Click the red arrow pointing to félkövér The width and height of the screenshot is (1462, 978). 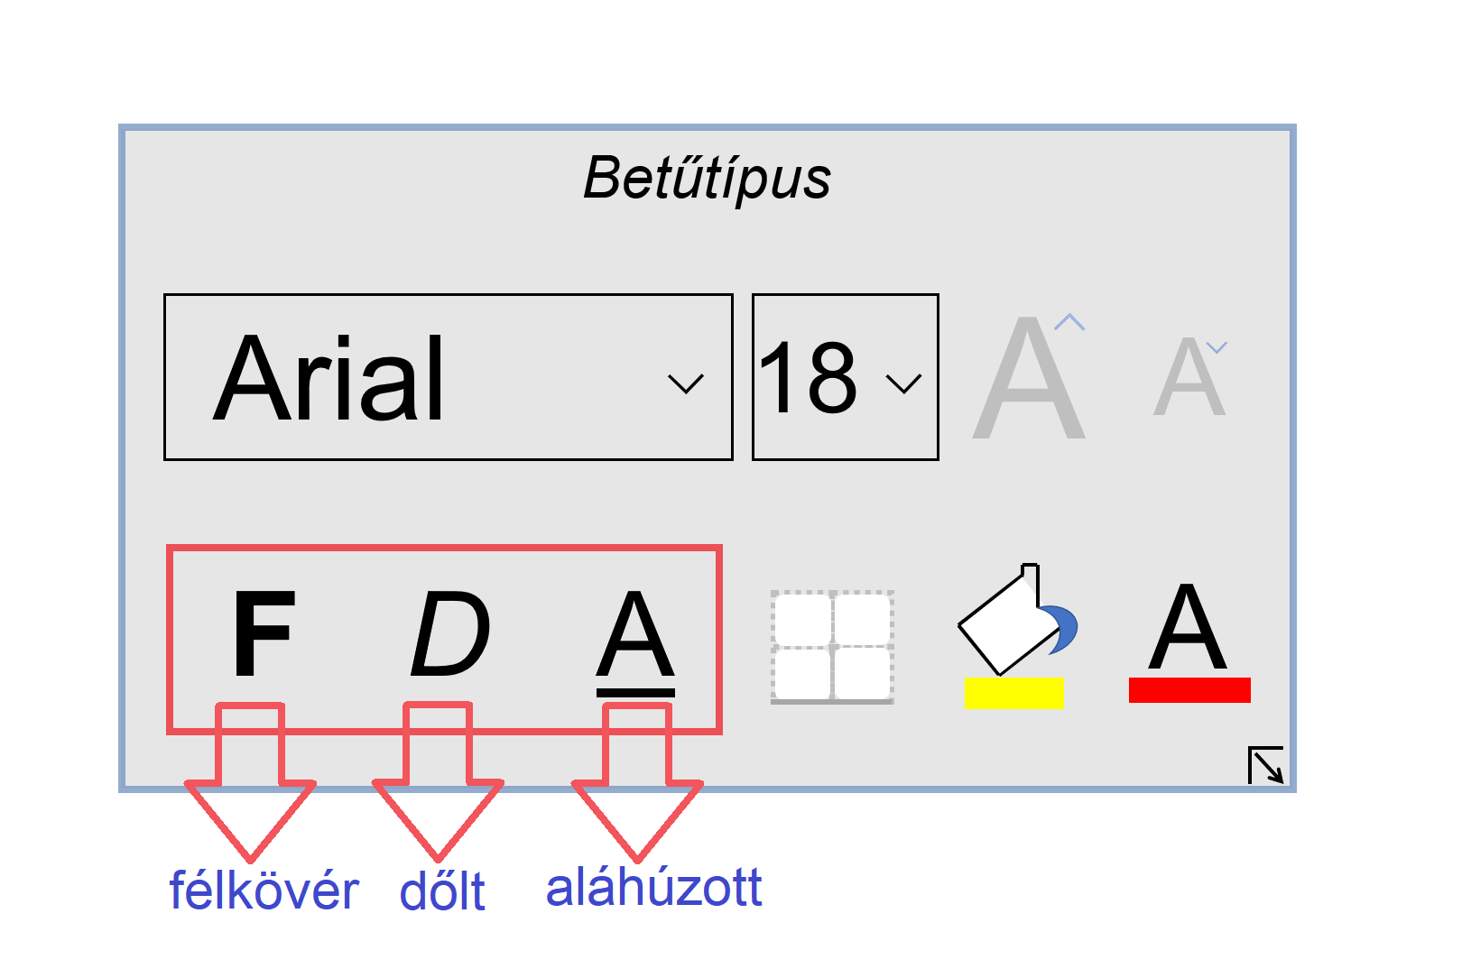tap(250, 781)
